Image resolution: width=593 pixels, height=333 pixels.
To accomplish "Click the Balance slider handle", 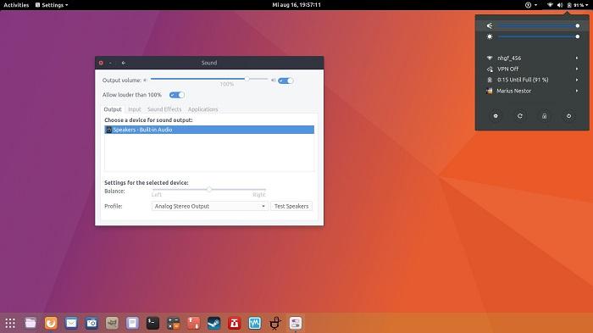I will (209, 189).
